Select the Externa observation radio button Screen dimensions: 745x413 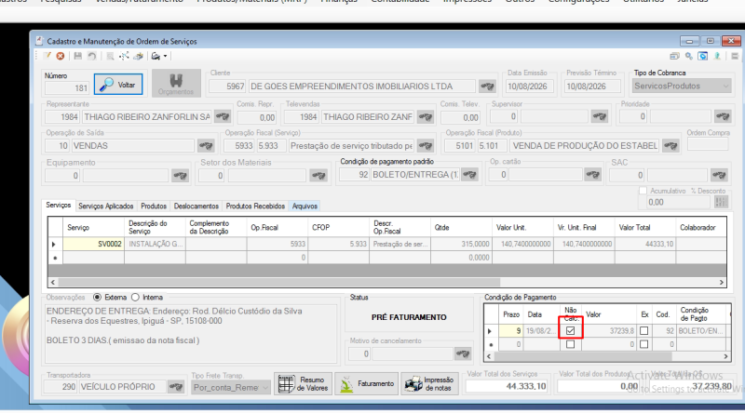98,297
